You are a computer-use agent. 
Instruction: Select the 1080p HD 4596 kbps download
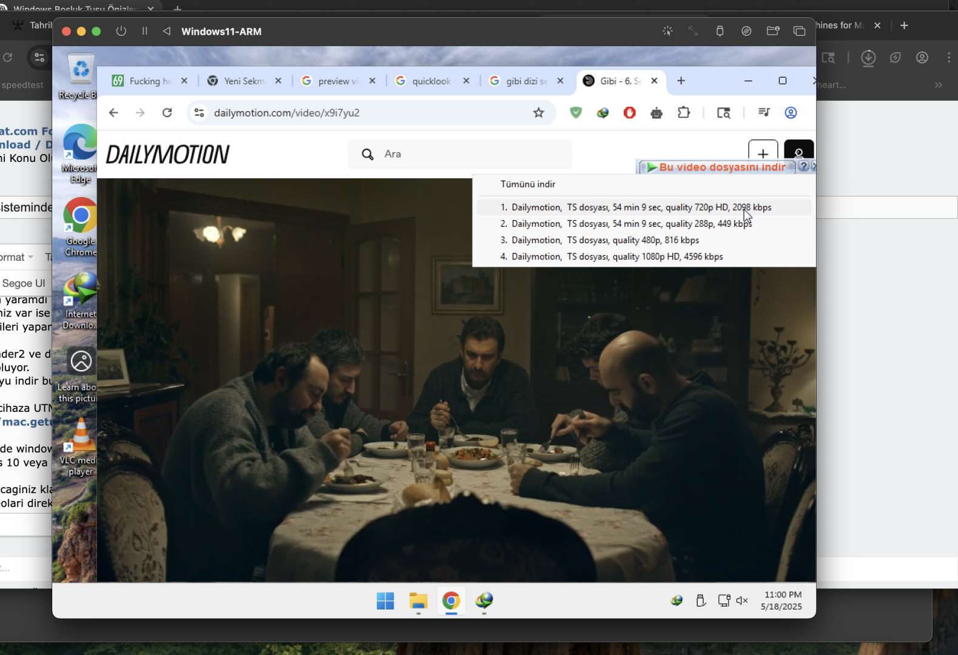[x=644, y=257]
